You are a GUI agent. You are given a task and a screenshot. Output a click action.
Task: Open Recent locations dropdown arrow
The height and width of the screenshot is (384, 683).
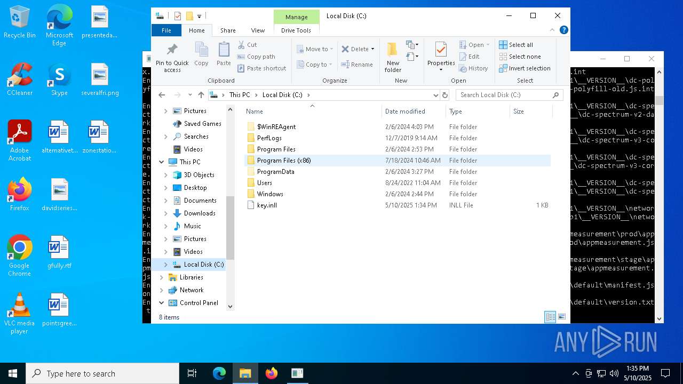point(189,95)
